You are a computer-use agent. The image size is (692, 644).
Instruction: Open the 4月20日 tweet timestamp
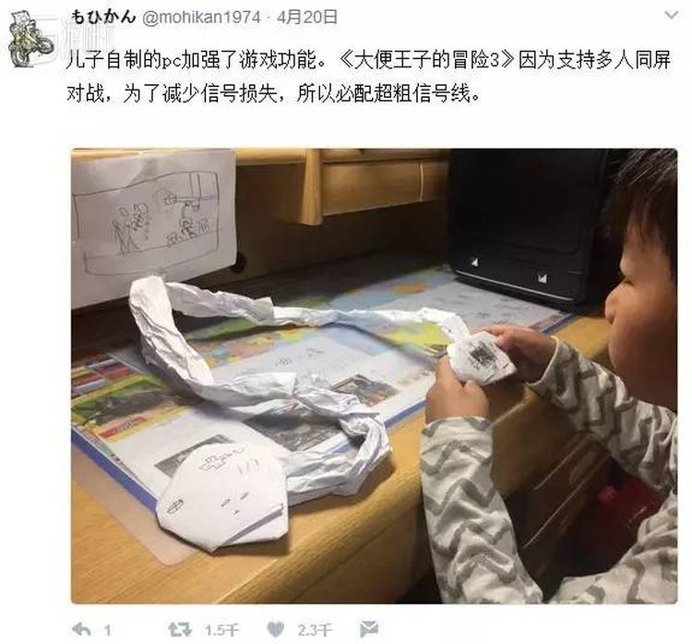click(x=307, y=18)
